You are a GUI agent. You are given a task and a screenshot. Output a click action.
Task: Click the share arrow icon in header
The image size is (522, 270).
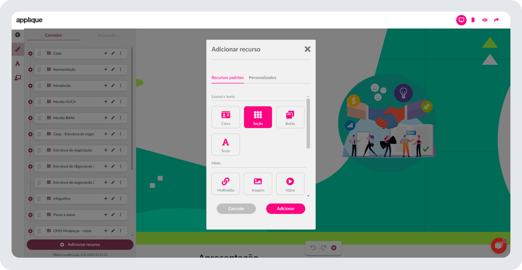(496, 20)
